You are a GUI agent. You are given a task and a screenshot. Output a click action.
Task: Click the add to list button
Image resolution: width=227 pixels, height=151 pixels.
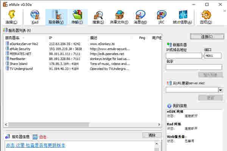click(x=211, y=75)
